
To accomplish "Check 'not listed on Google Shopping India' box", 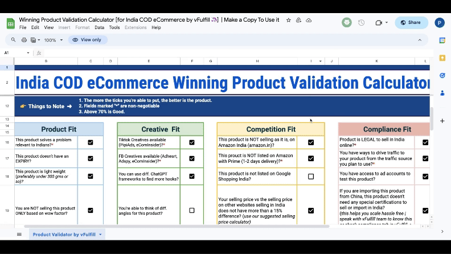I will tap(311, 177).
